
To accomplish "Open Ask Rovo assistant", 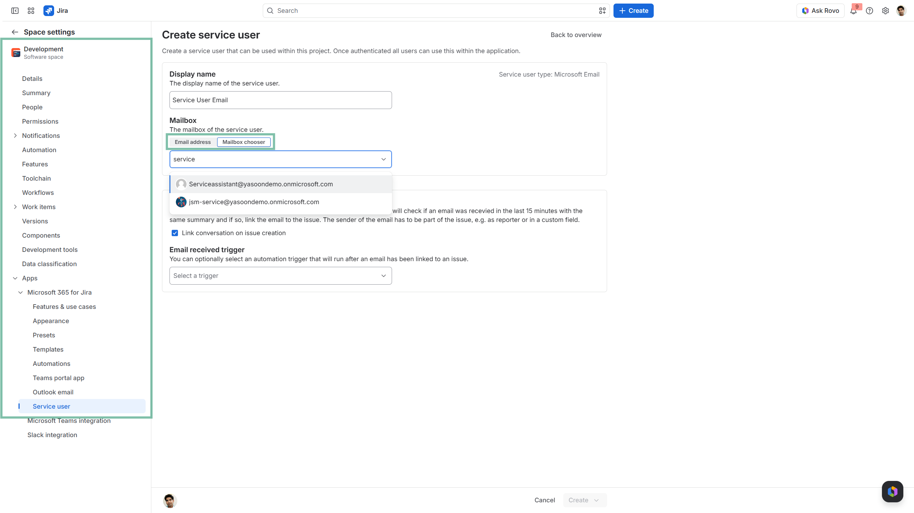I will (820, 11).
